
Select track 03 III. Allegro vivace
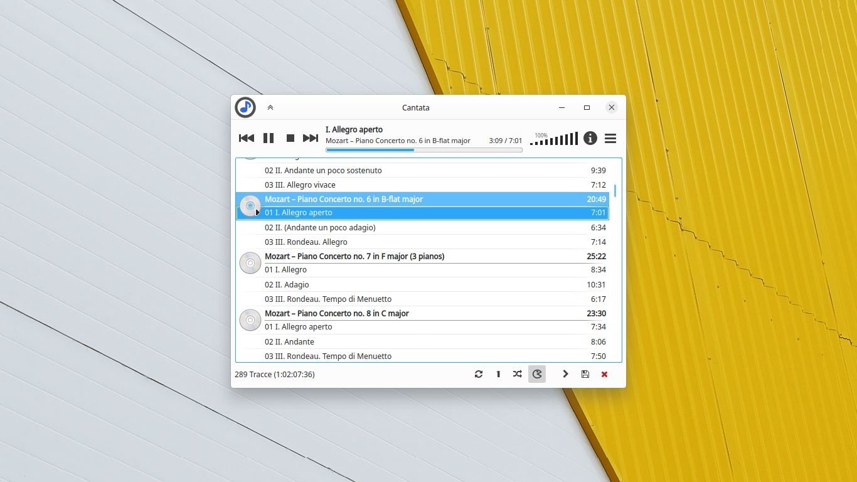(x=422, y=185)
